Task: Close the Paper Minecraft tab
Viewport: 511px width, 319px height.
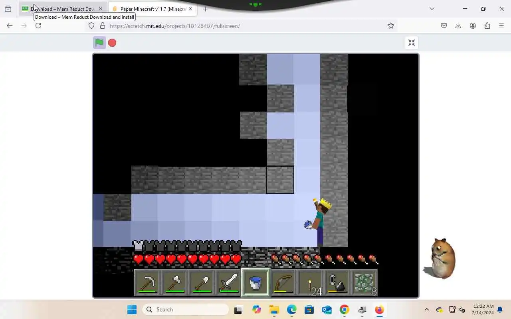Action: click(x=190, y=9)
